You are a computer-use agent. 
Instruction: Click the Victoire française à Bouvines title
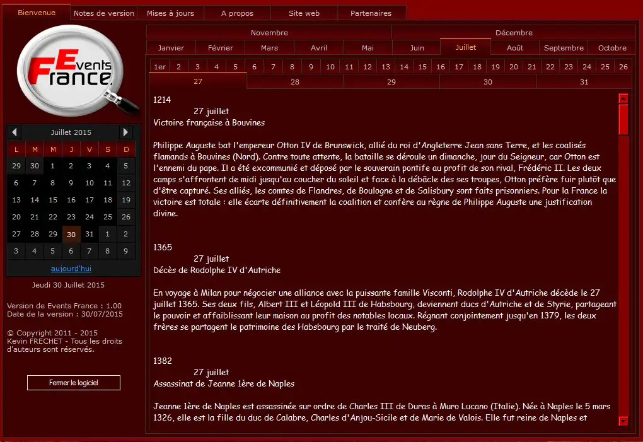(x=209, y=122)
